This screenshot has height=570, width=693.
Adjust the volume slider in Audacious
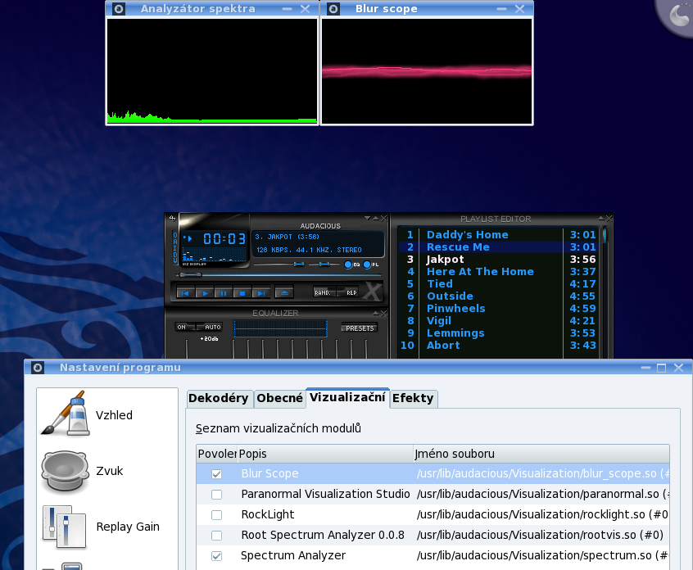(299, 265)
